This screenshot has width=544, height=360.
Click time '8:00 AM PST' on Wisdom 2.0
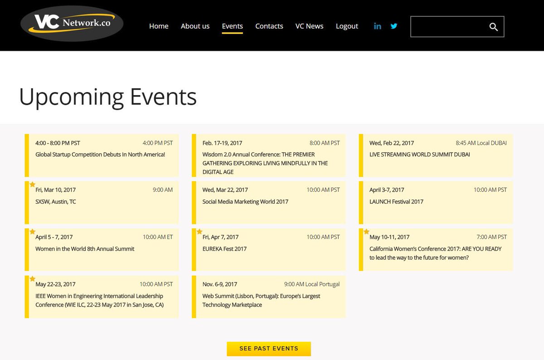325,143
